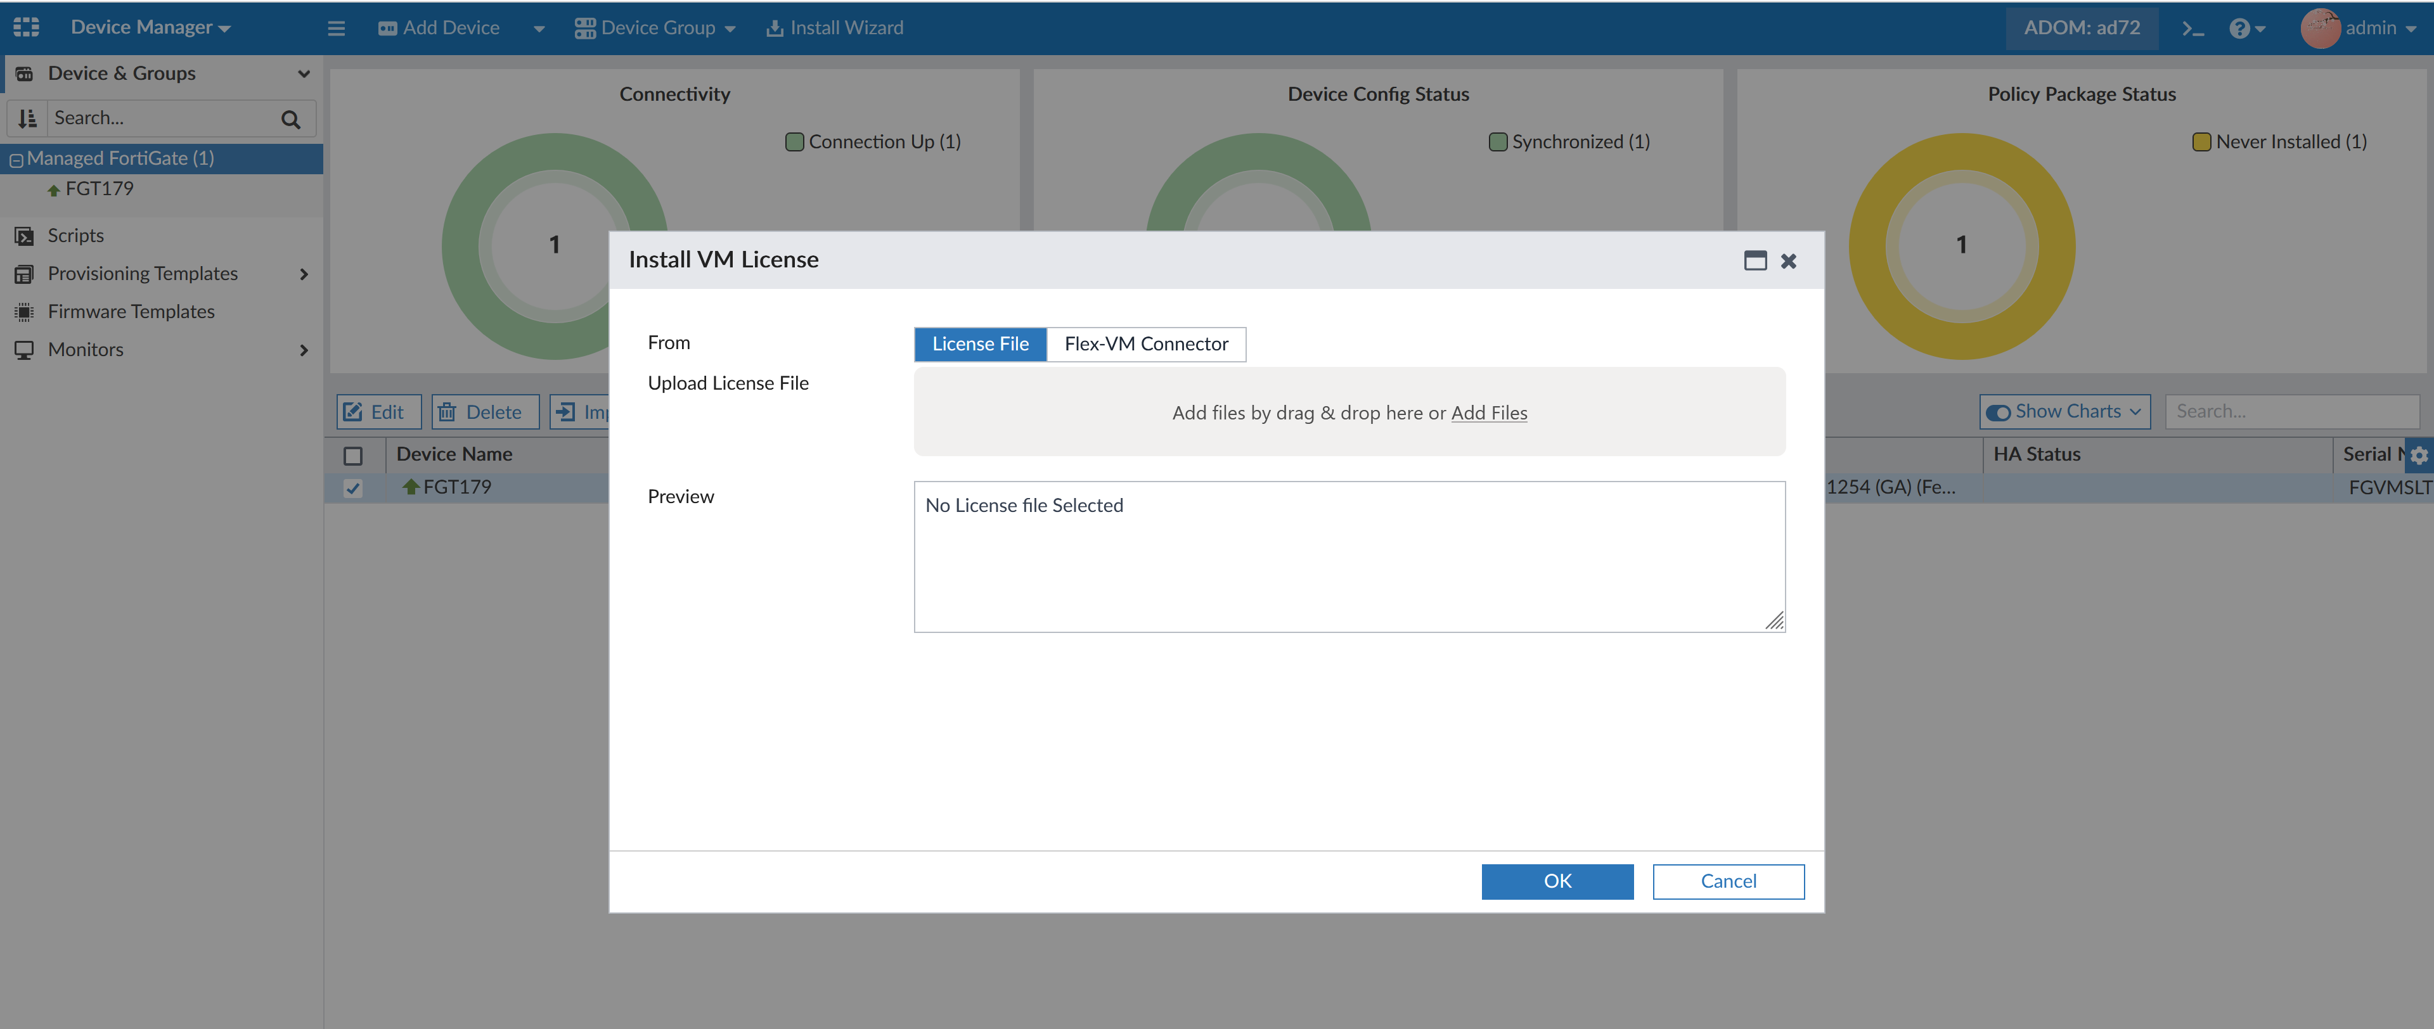
Task: Toggle the hamburger sidebar menu icon
Action: coord(337,29)
